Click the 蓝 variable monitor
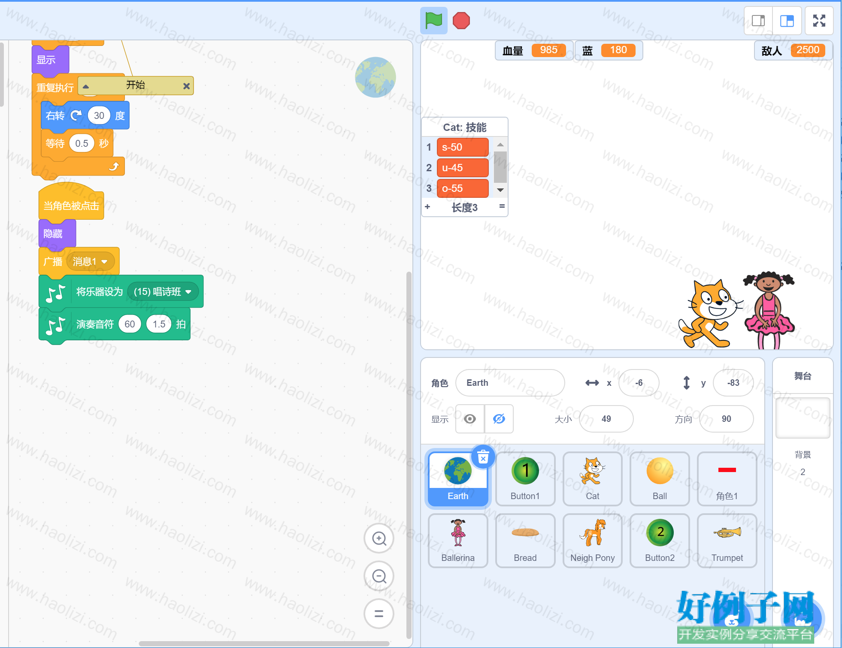Viewport: 842px width, 648px height. (609, 51)
